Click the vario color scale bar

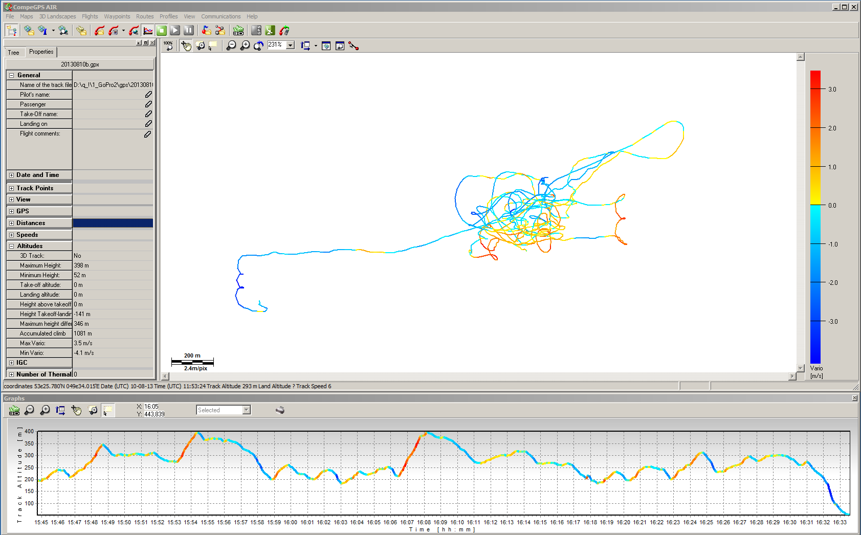(815, 217)
